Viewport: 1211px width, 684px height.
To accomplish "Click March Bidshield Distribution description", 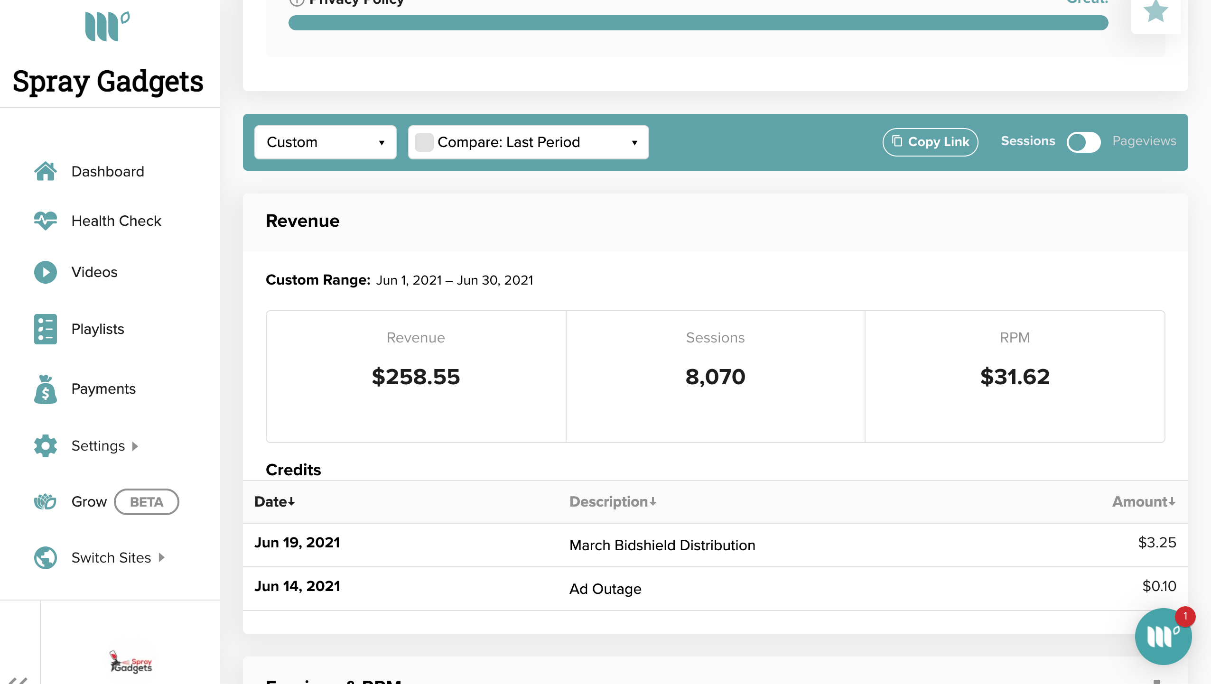I will point(662,545).
